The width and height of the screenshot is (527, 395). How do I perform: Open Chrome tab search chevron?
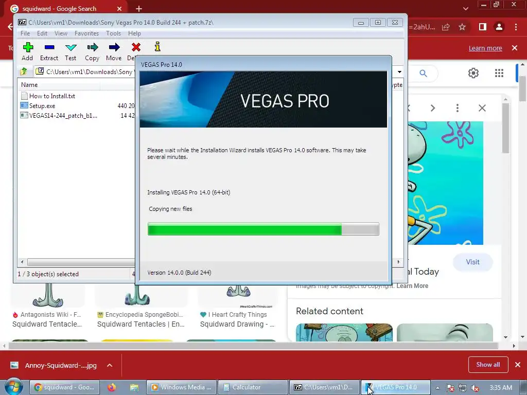click(x=465, y=9)
